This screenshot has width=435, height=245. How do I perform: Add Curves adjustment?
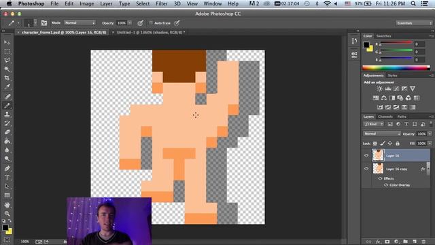(x=396, y=89)
